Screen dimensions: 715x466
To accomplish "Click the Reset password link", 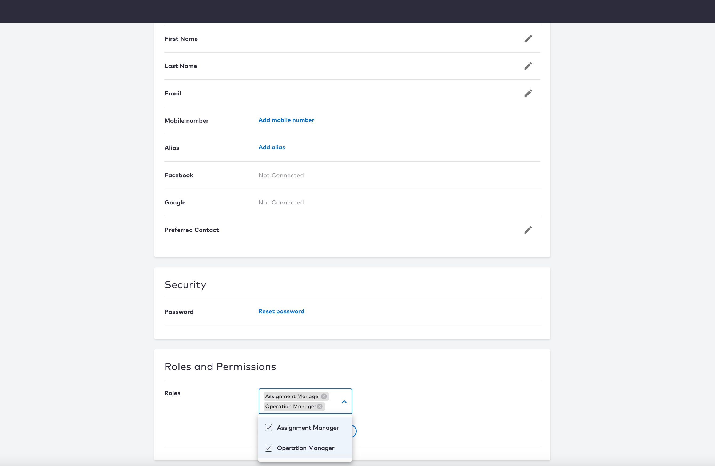I will pyautogui.click(x=281, y=311).
